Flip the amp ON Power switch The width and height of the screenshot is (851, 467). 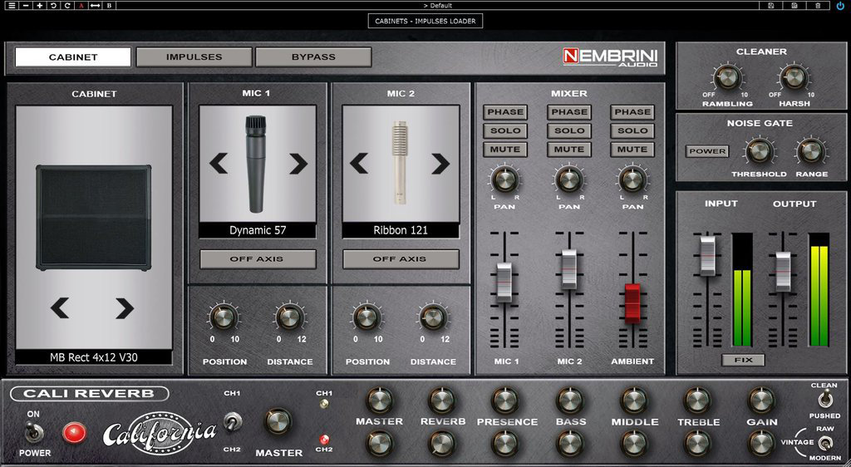click(x=33, y=432)
